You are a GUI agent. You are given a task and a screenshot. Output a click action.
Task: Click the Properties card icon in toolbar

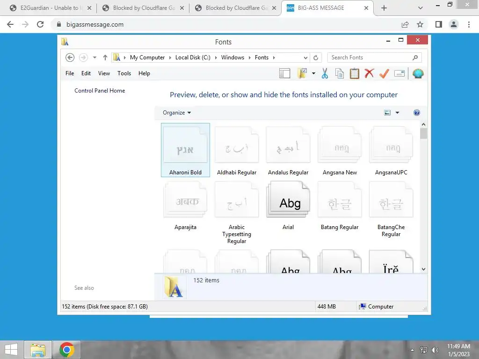pos(399,73)
